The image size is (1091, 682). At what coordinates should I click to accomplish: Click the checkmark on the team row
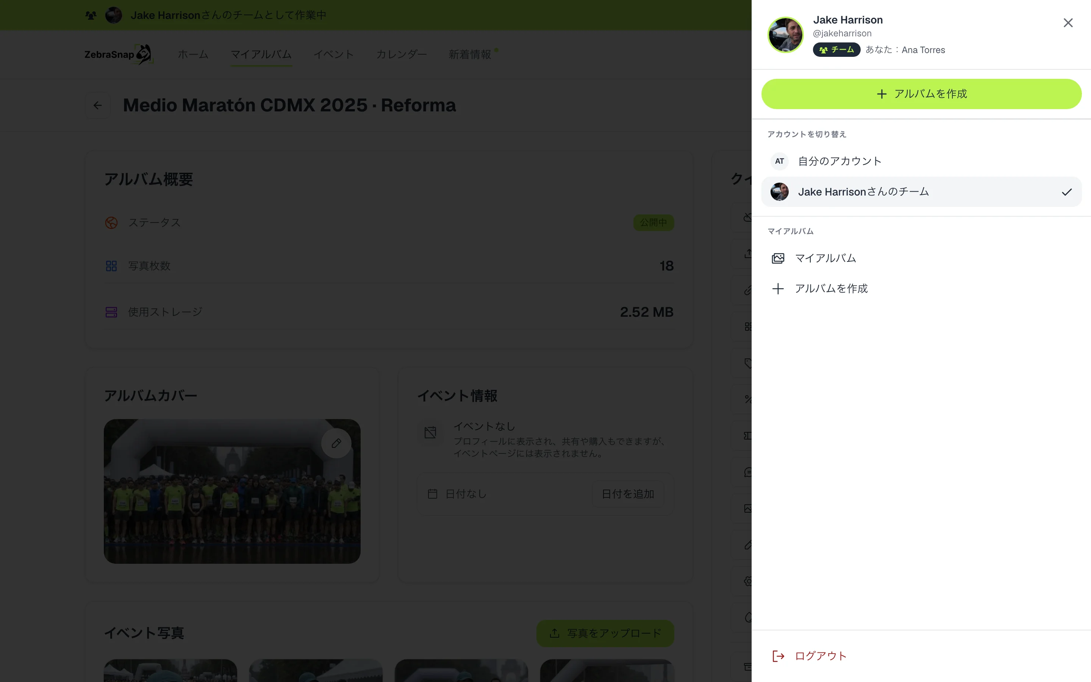[1066, 192]
